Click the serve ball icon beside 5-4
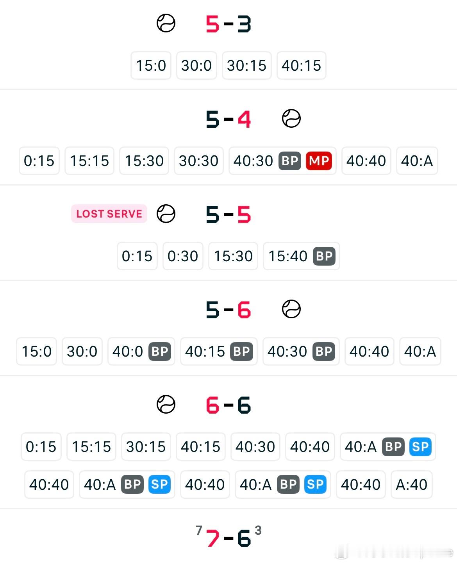 [291, 119]
